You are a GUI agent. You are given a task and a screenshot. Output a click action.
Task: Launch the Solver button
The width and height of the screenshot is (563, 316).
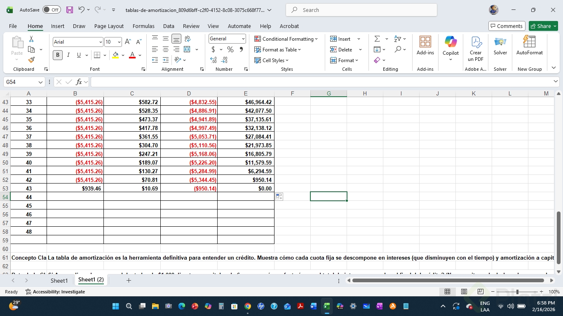pos(500,46)
